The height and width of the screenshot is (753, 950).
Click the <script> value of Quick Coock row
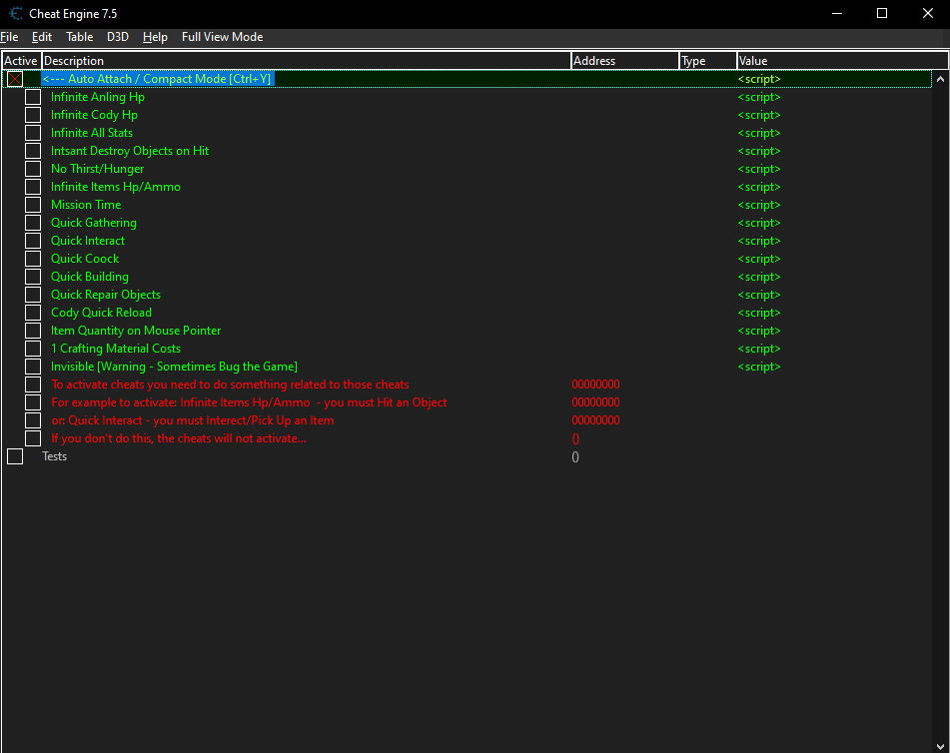759,259
